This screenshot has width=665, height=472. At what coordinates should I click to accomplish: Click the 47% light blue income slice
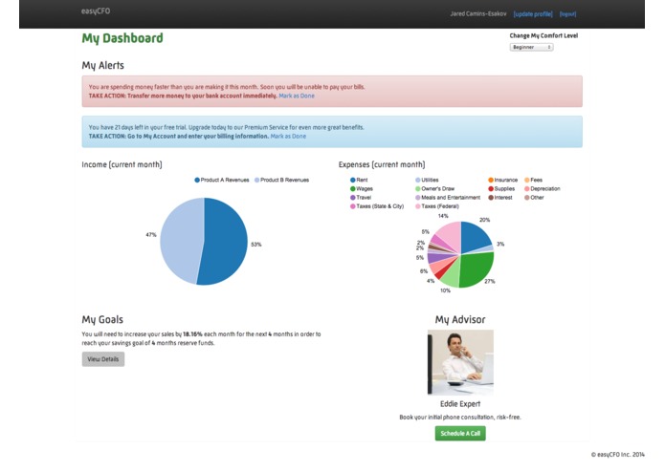coord(180,239)
